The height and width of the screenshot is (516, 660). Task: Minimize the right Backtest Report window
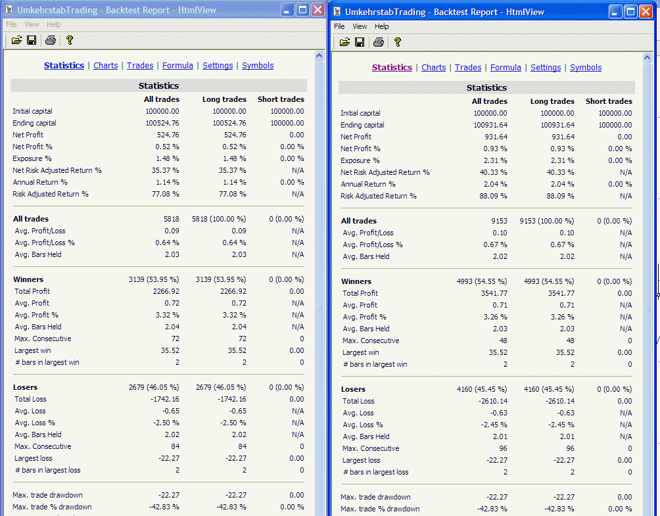pyautogui.click(x=615, y=12)
